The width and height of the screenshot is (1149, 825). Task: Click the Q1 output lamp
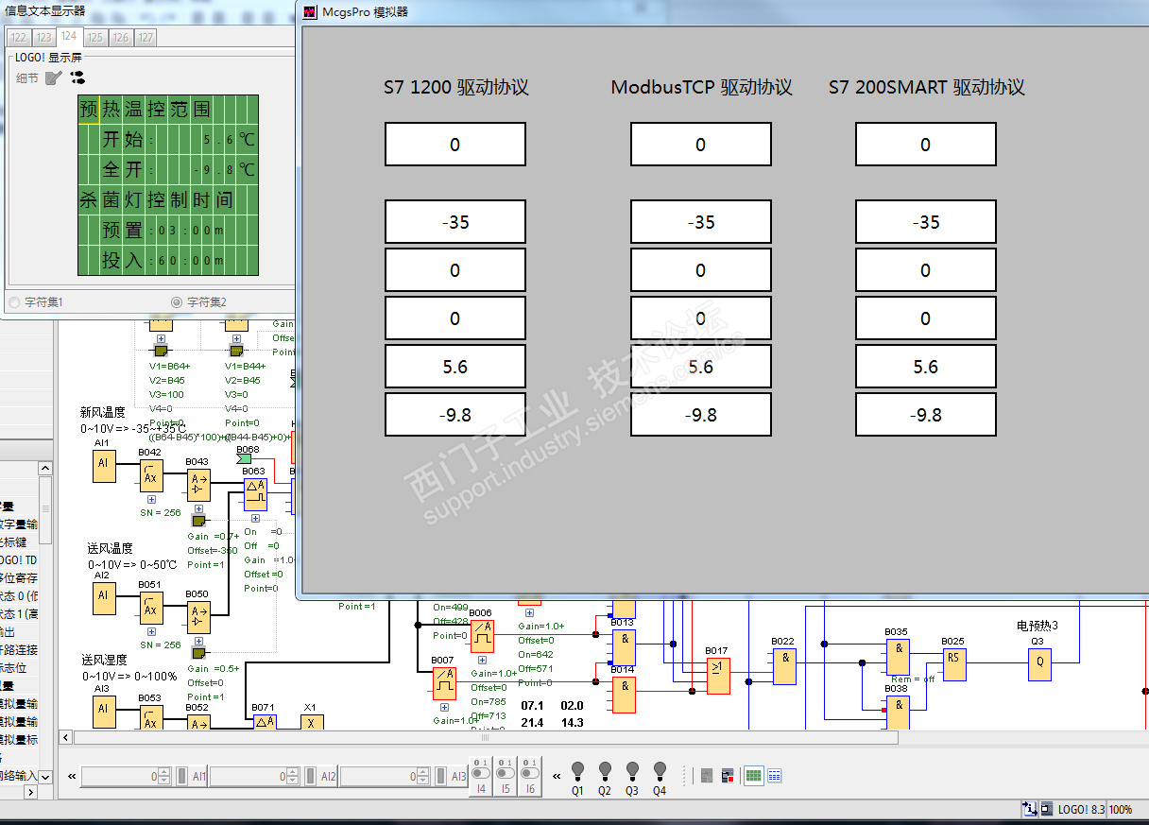577,770
